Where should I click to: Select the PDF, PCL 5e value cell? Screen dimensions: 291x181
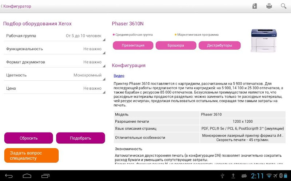(x=243, y=129)
